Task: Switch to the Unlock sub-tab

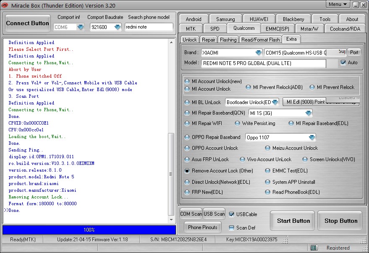Action: click(x=190, y=39)
